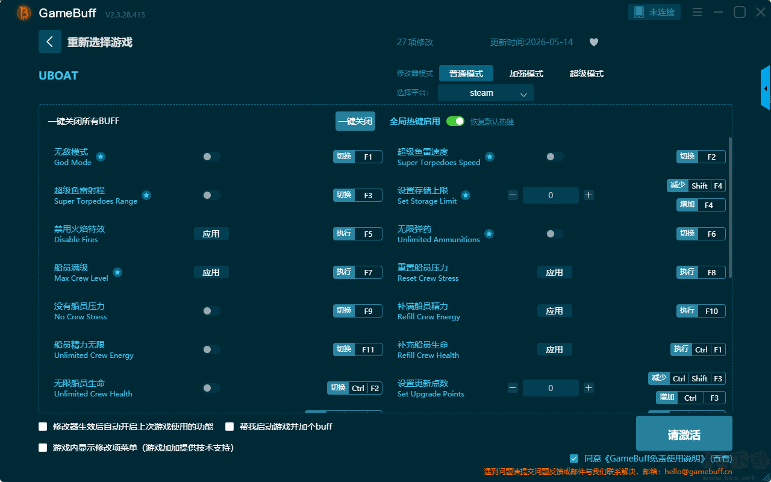Click the F1 hotkey for God Mode

click(x=358, y=157)
